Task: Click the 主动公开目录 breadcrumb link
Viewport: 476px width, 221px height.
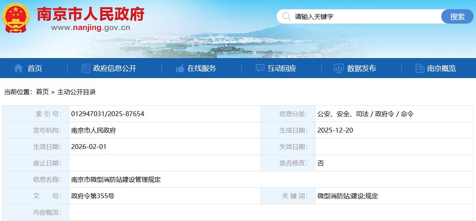Action: 76,92
